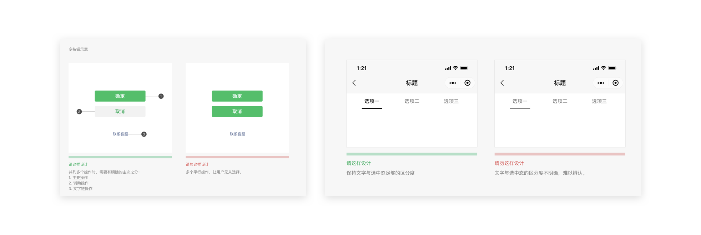
Task: Click the text 保持文字与选中态足够的区分度
Action: click(x=381, y=173)
